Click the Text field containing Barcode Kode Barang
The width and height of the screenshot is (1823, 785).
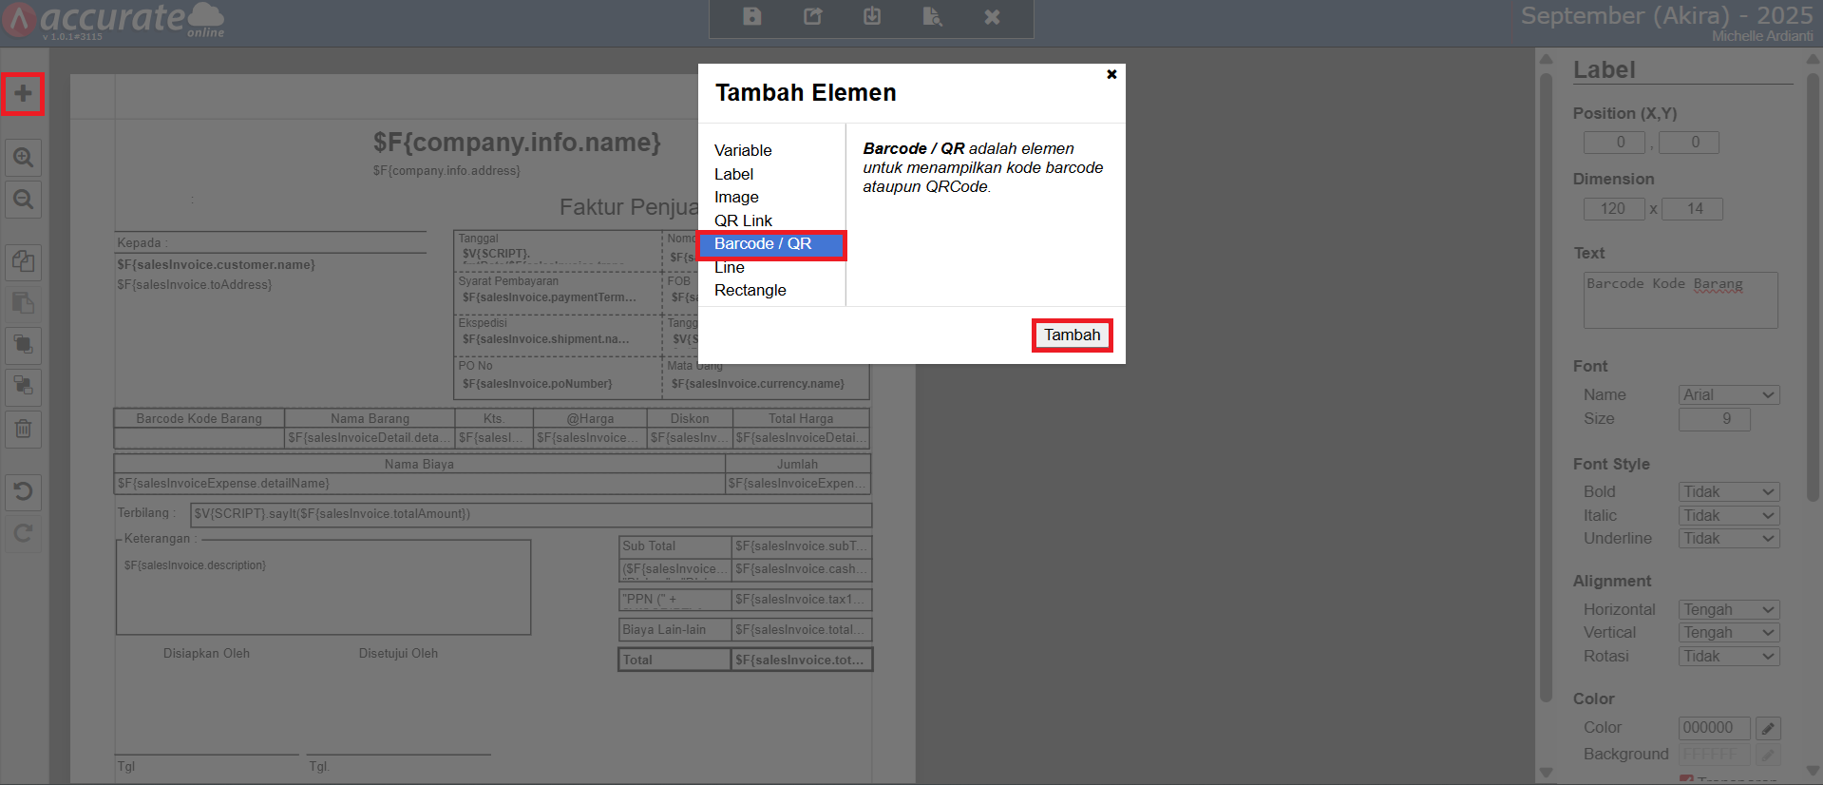[x=1680, y=300]
